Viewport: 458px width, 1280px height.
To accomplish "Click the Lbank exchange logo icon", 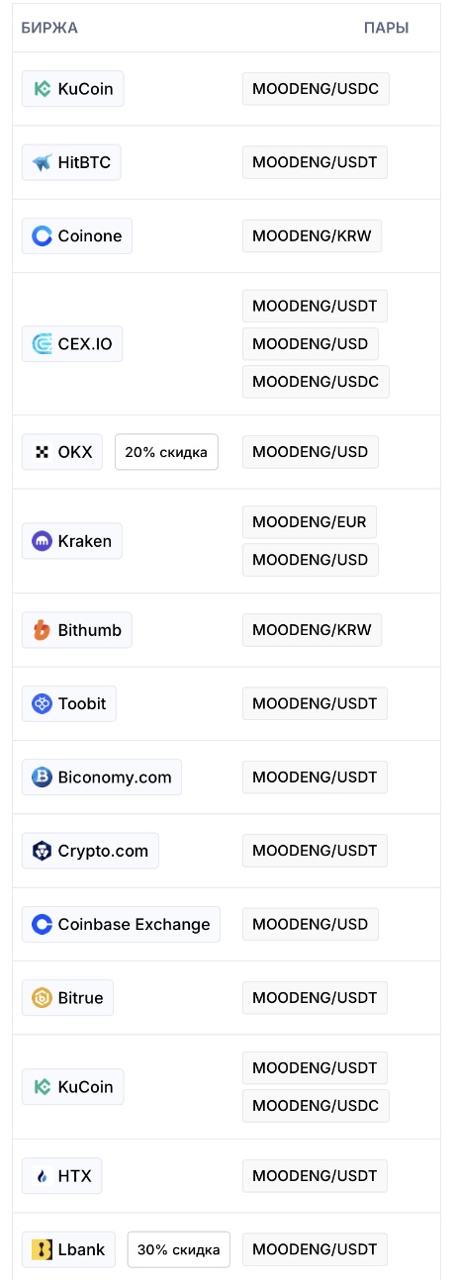I will pos(42,1249).
